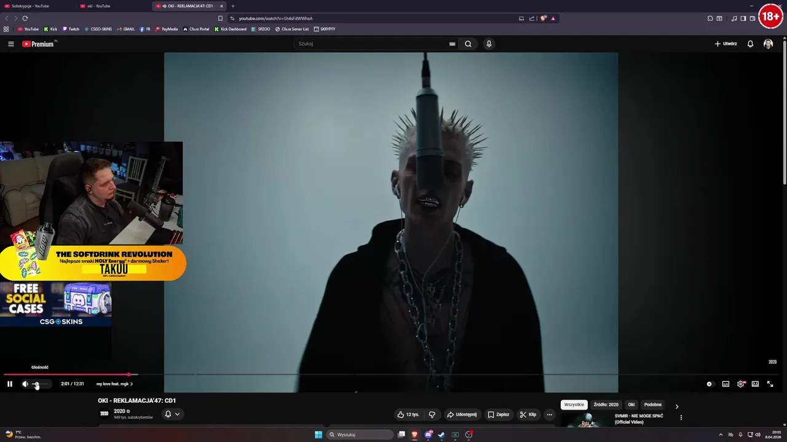
Task: Select the Podobne filter chip
Action: 653,405
